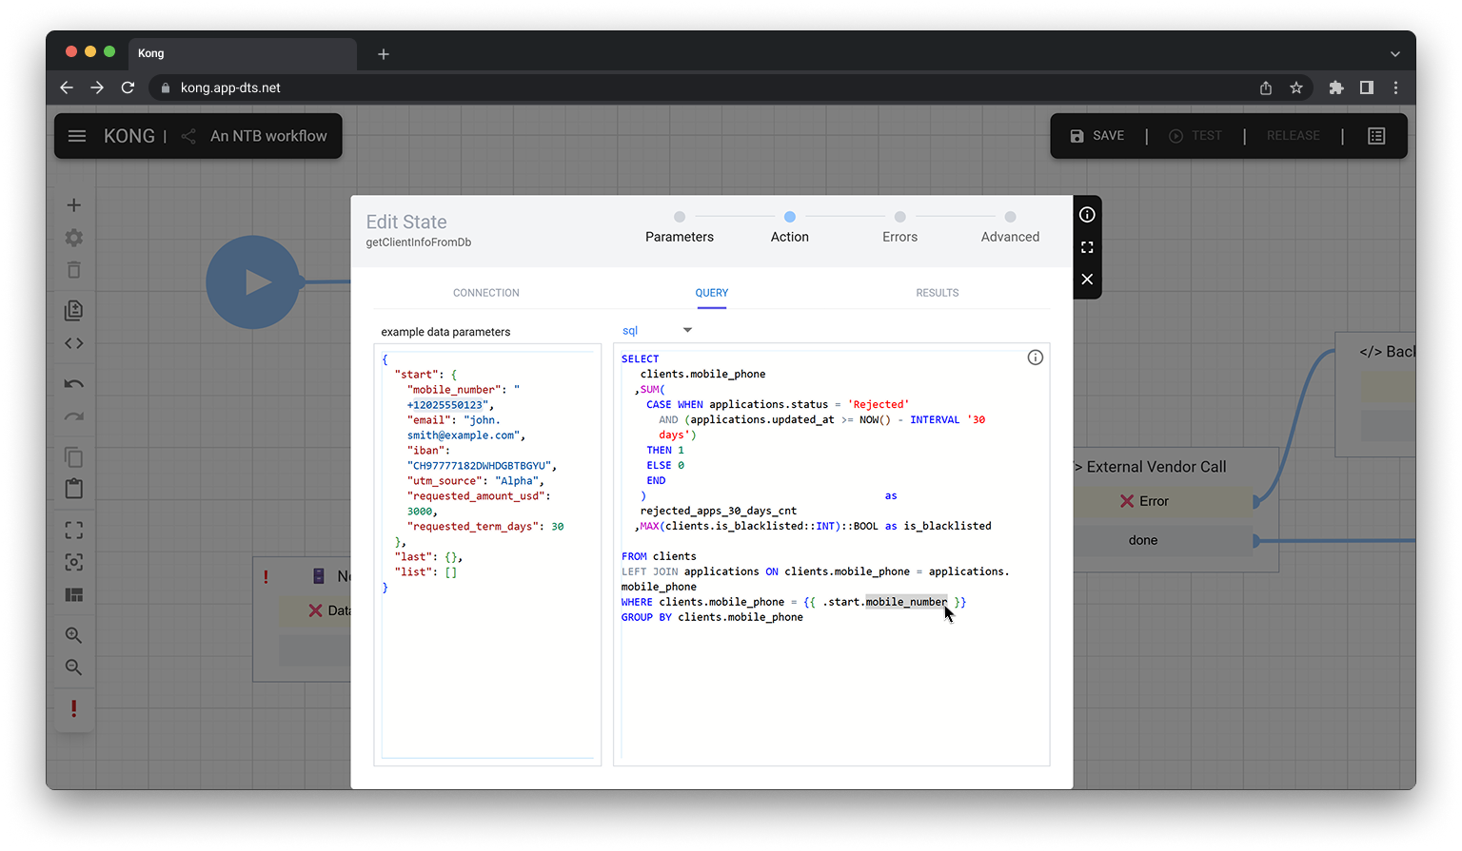This screenshot has height=851, width=1462.
Task: Go to the Parameters step
Action: 680,228
